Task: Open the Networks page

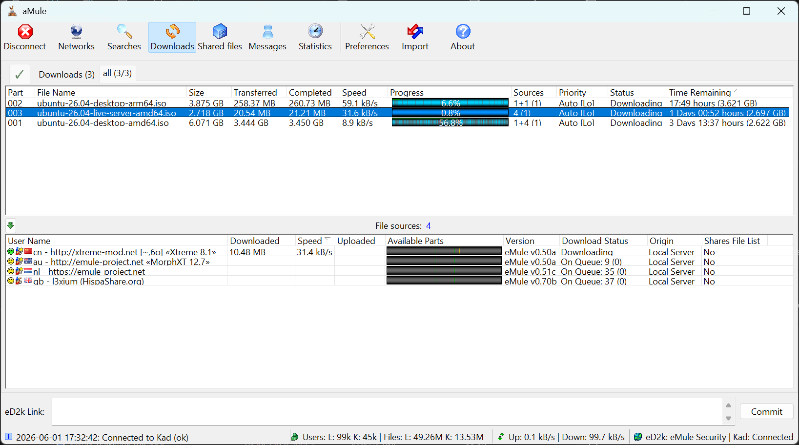Action: [76, 37]
